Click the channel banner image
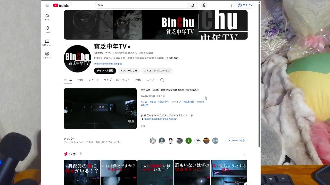The height and width of the screenshot is (185, 330). pos(156,25)
